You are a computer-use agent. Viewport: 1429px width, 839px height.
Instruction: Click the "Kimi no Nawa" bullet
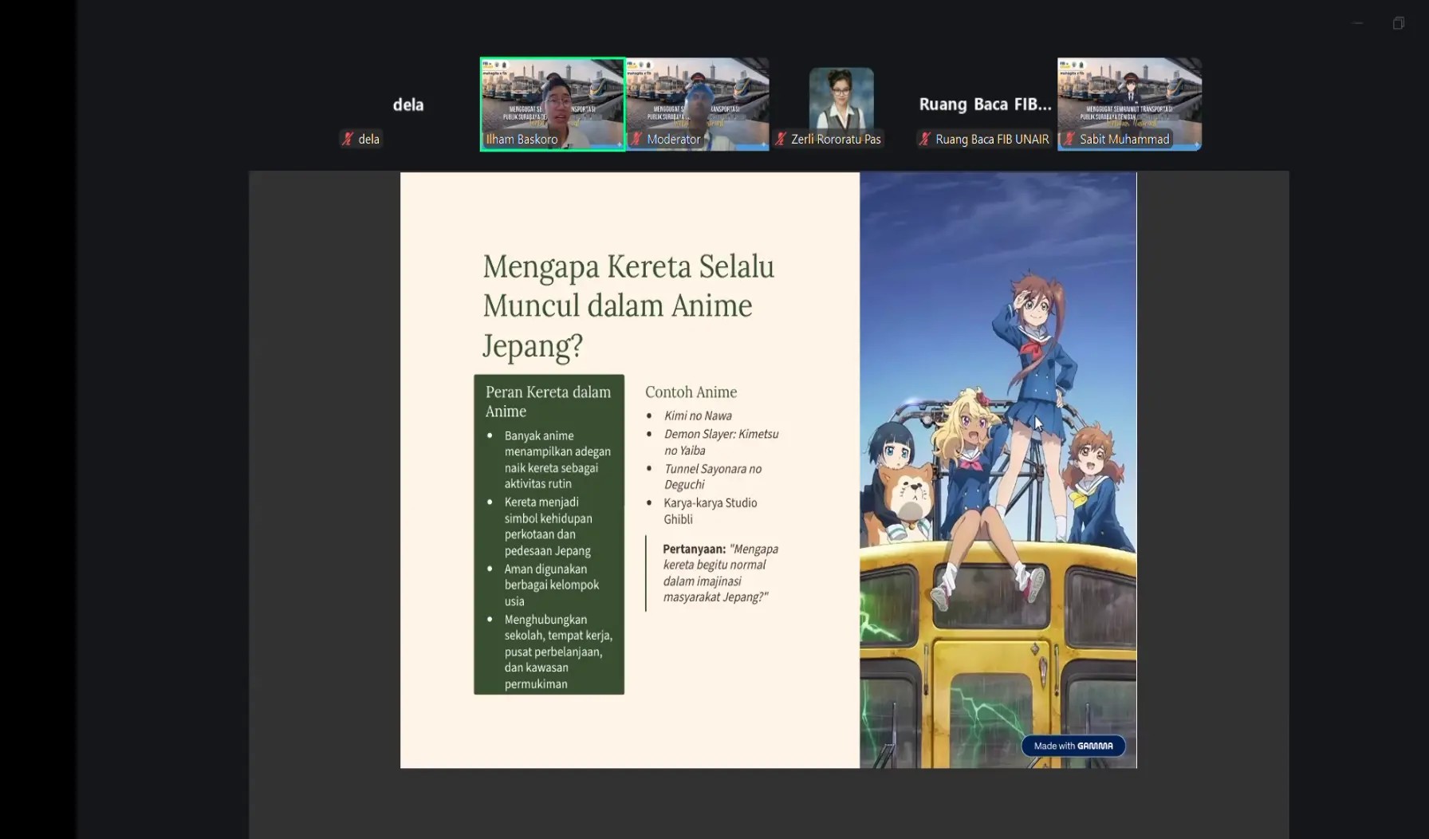[x=698, y=416]
